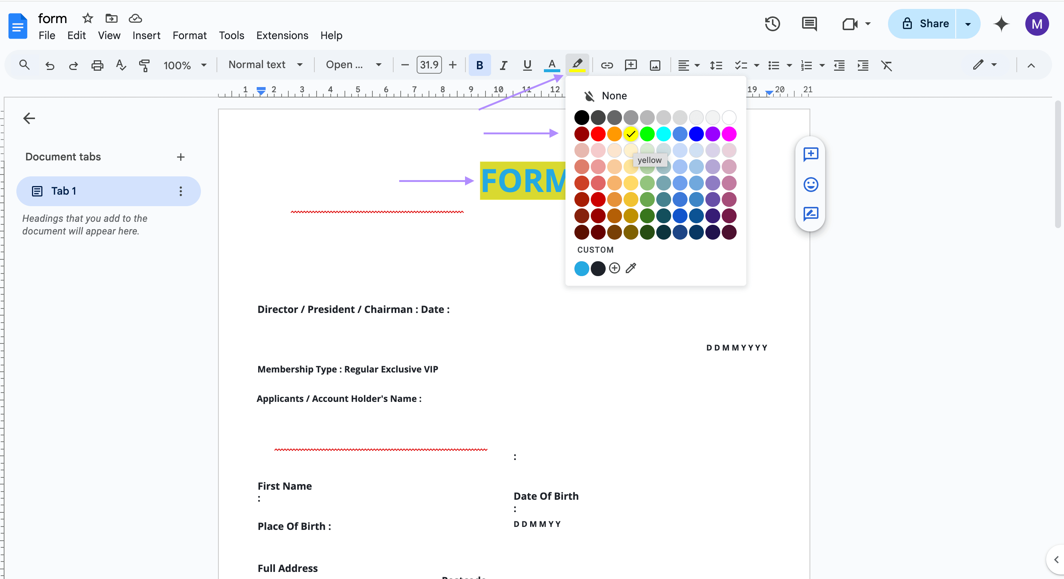The height and width of the screenshot is (579, 1064).
Task: Open the zoom 100% dropdown
Action: (185, 65)
